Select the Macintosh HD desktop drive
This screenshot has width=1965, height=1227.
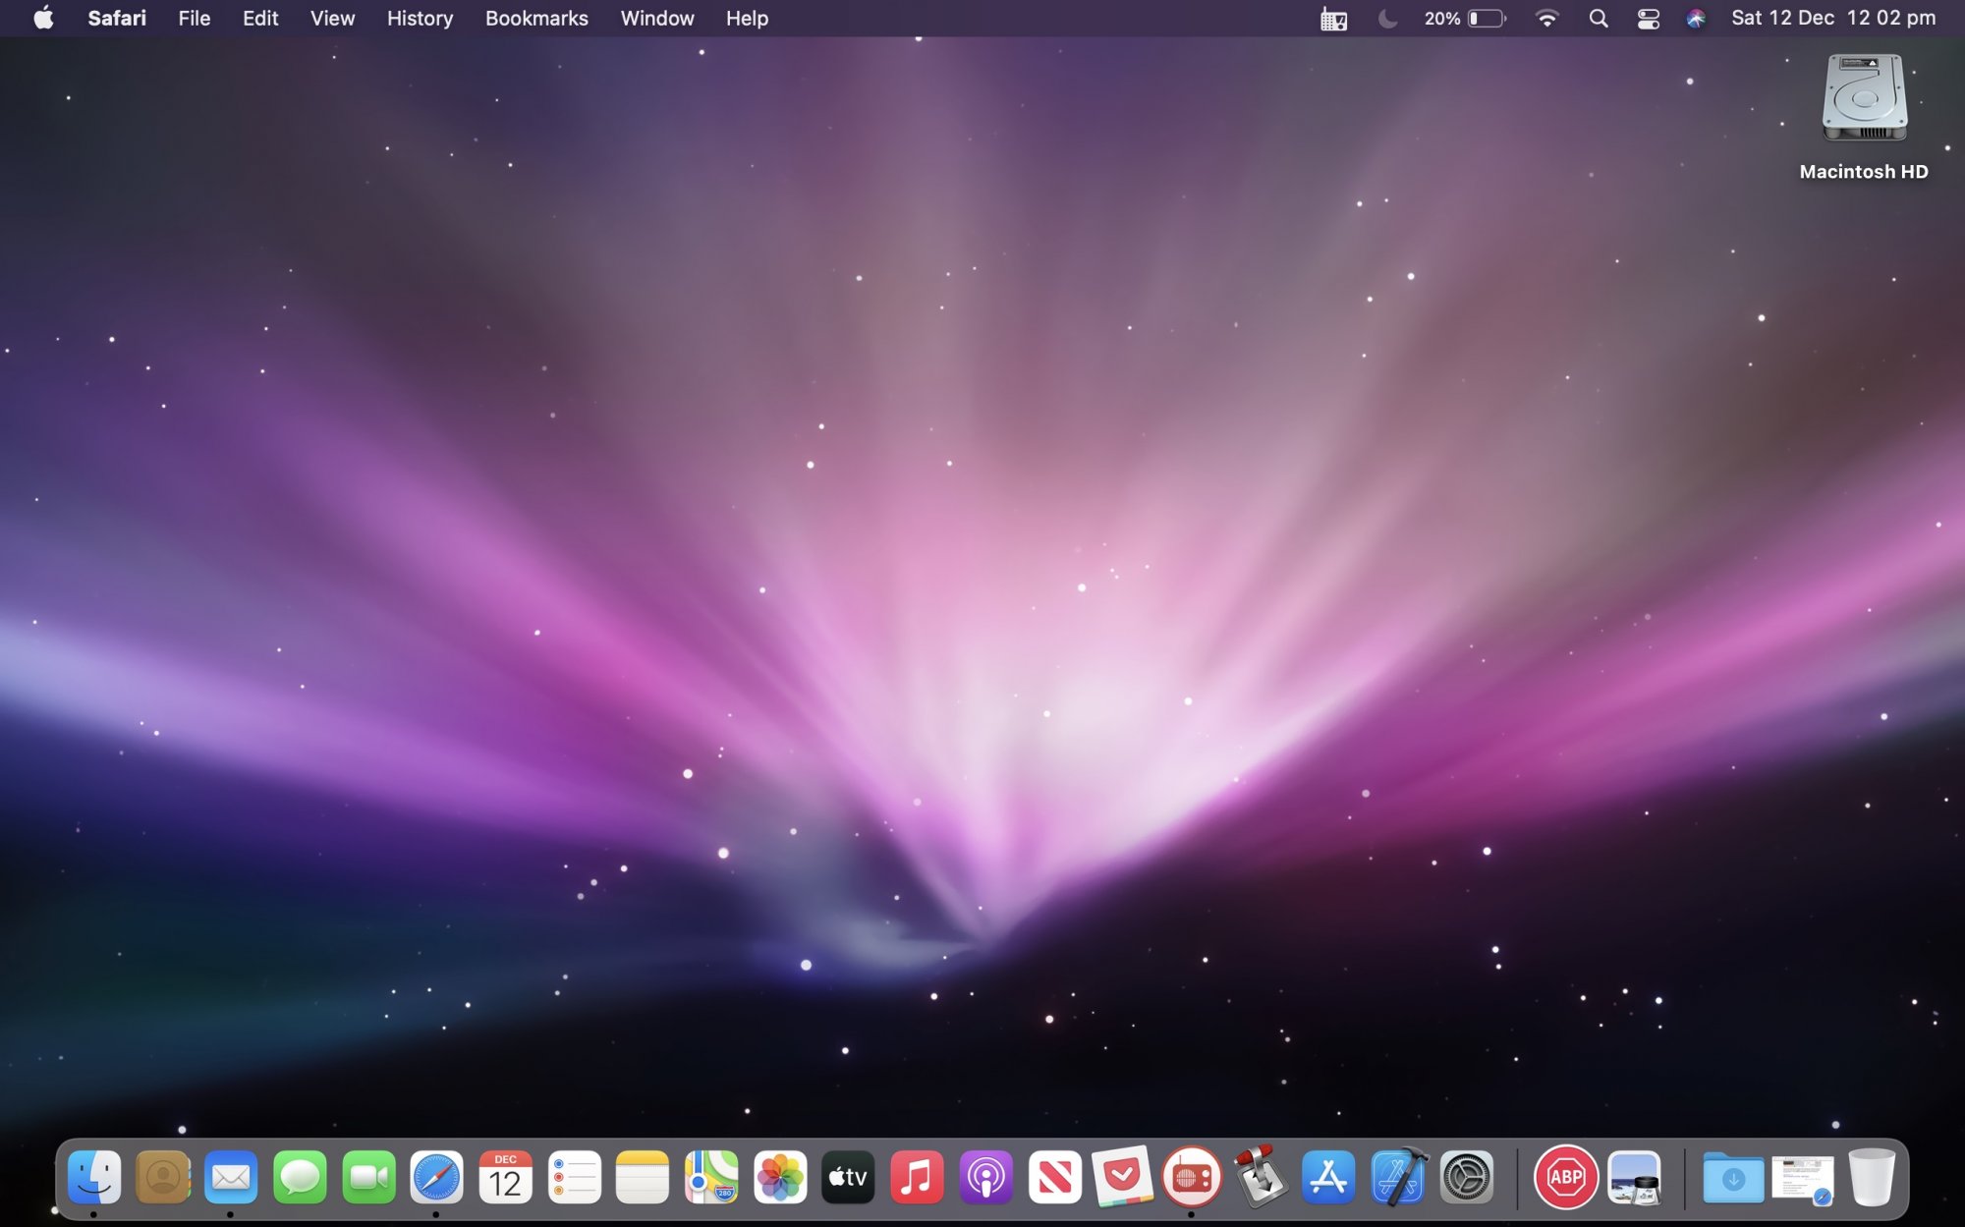pos(1864,108)
